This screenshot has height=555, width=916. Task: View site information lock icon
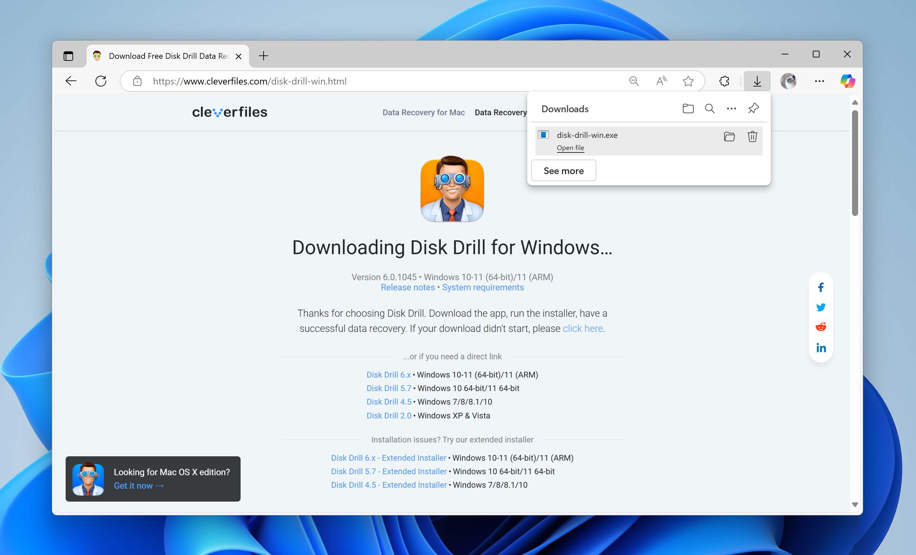click(x=137, y=81)
